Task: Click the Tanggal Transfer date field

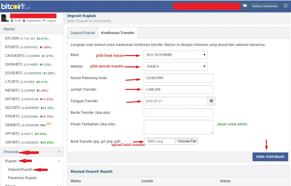Action: (x=176, y=101)
